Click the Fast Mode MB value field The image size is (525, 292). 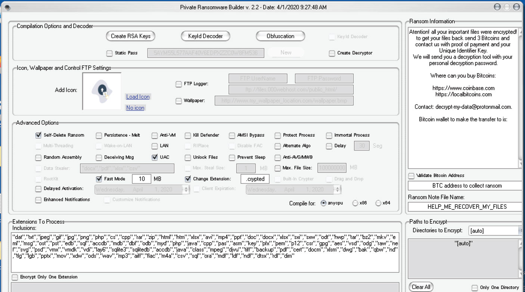[142, 179]
